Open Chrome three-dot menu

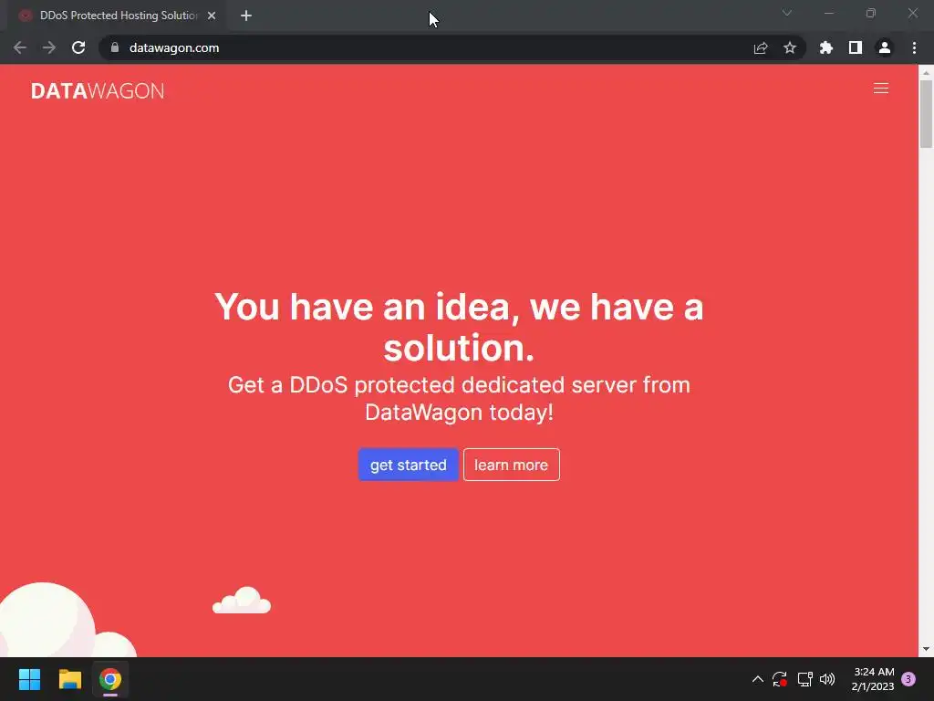[914, 47]
